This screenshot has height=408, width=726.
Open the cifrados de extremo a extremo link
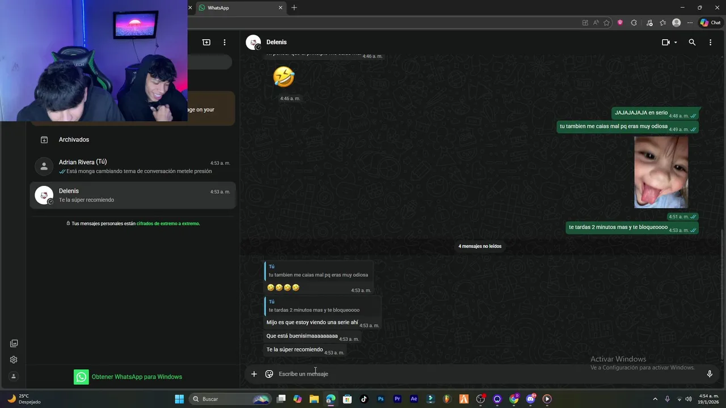click(168, 224)
